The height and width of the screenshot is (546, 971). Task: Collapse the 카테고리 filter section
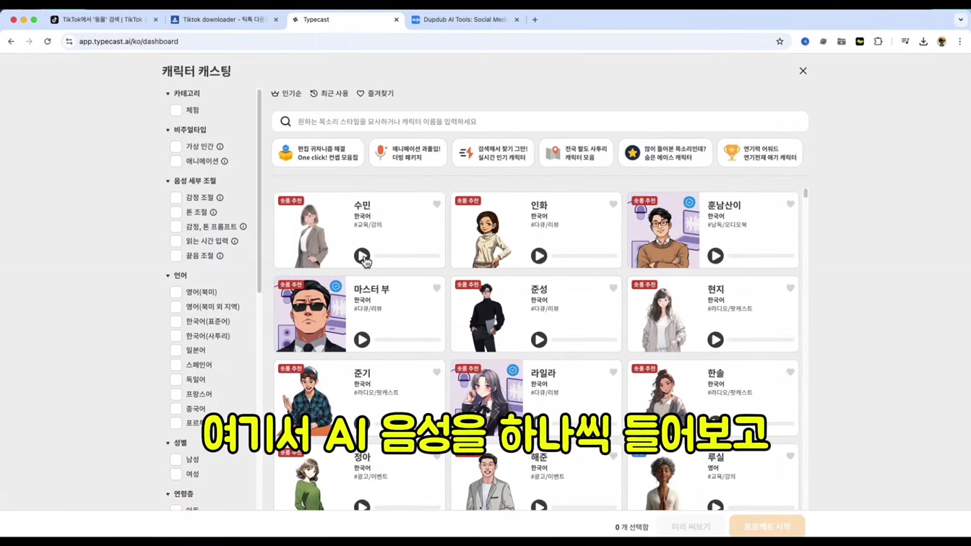point(168,93)
